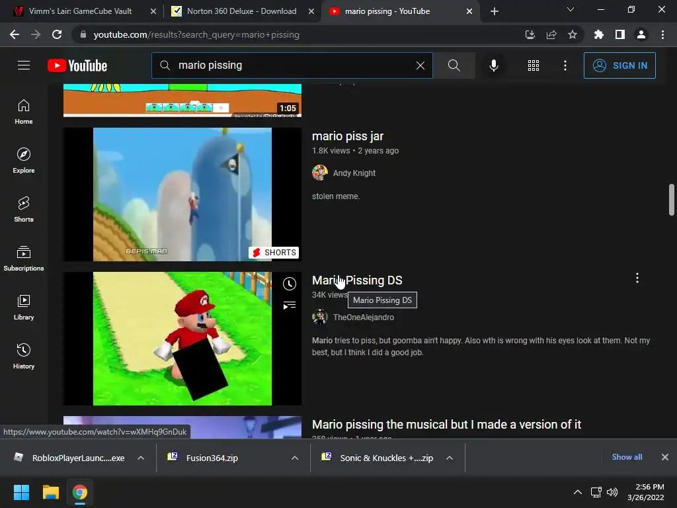Expand options for Fusion364.zip download

pos(295,458)
